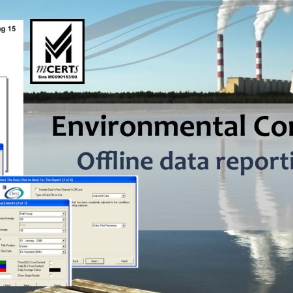This screenshot has width=293, height=293.
Task: Expand the Centre title position dropdown
Action: pos(42,246)
